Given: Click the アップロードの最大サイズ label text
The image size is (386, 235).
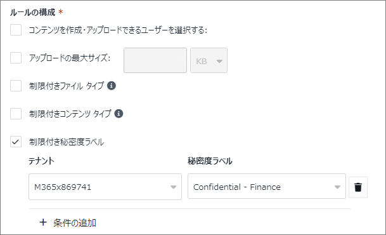Looking at the screenshot, I should (70, 58).
